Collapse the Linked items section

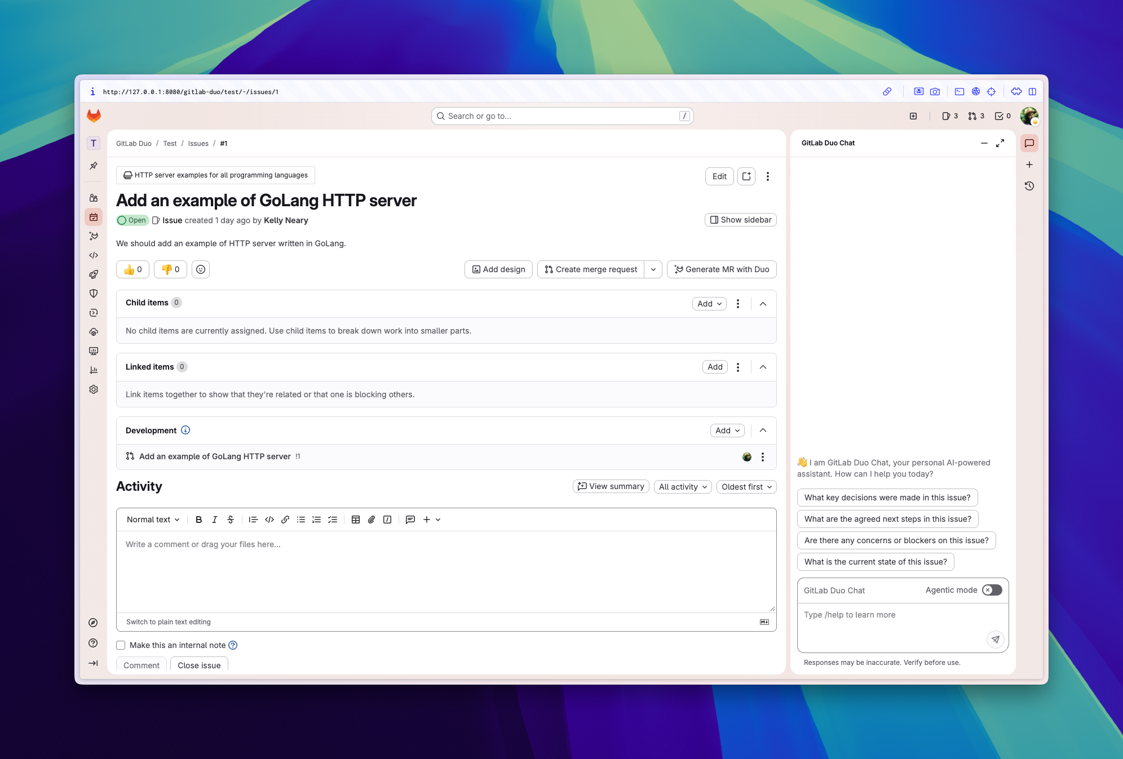(763, 367)
